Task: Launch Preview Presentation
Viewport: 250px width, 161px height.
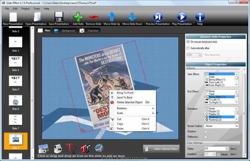Action: [x=158, y=17]
